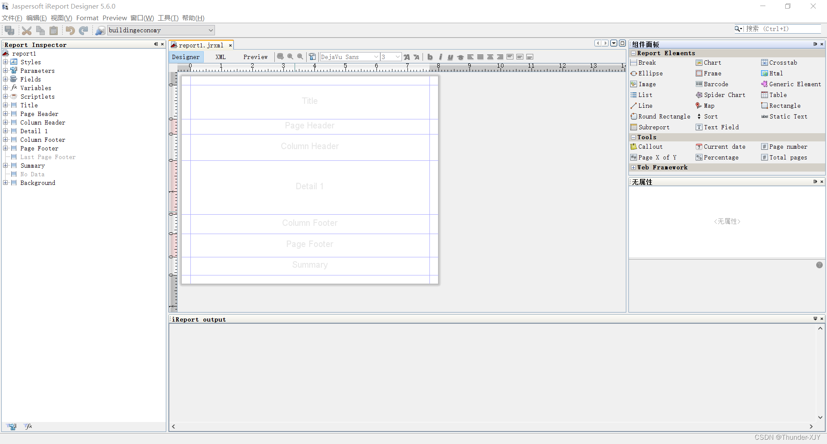Toggle underline formatting

[451, 57]
